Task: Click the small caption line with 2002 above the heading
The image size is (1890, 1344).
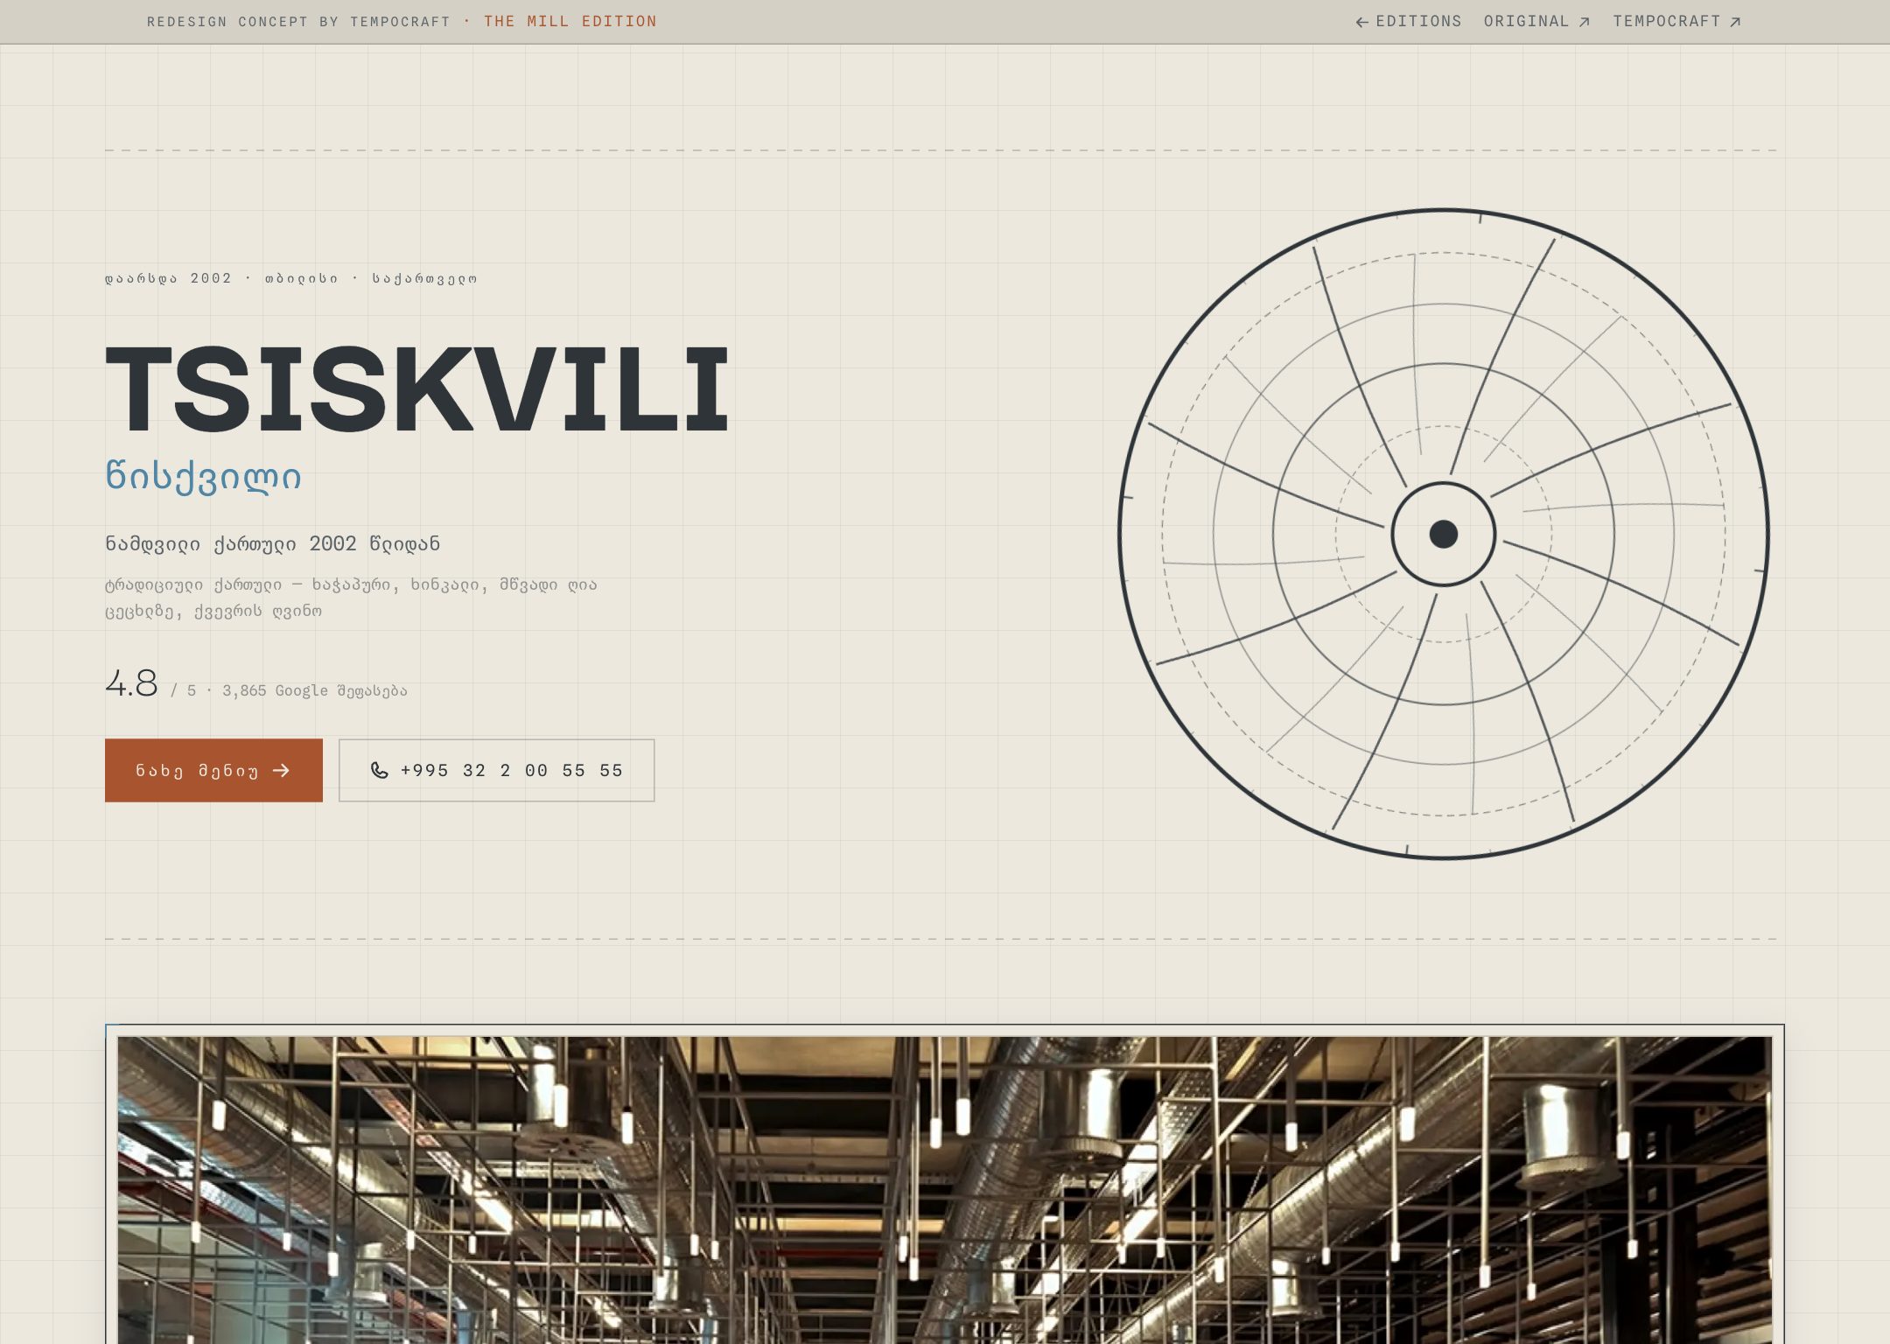Action: pyautogui.click(x=290, y=278)
